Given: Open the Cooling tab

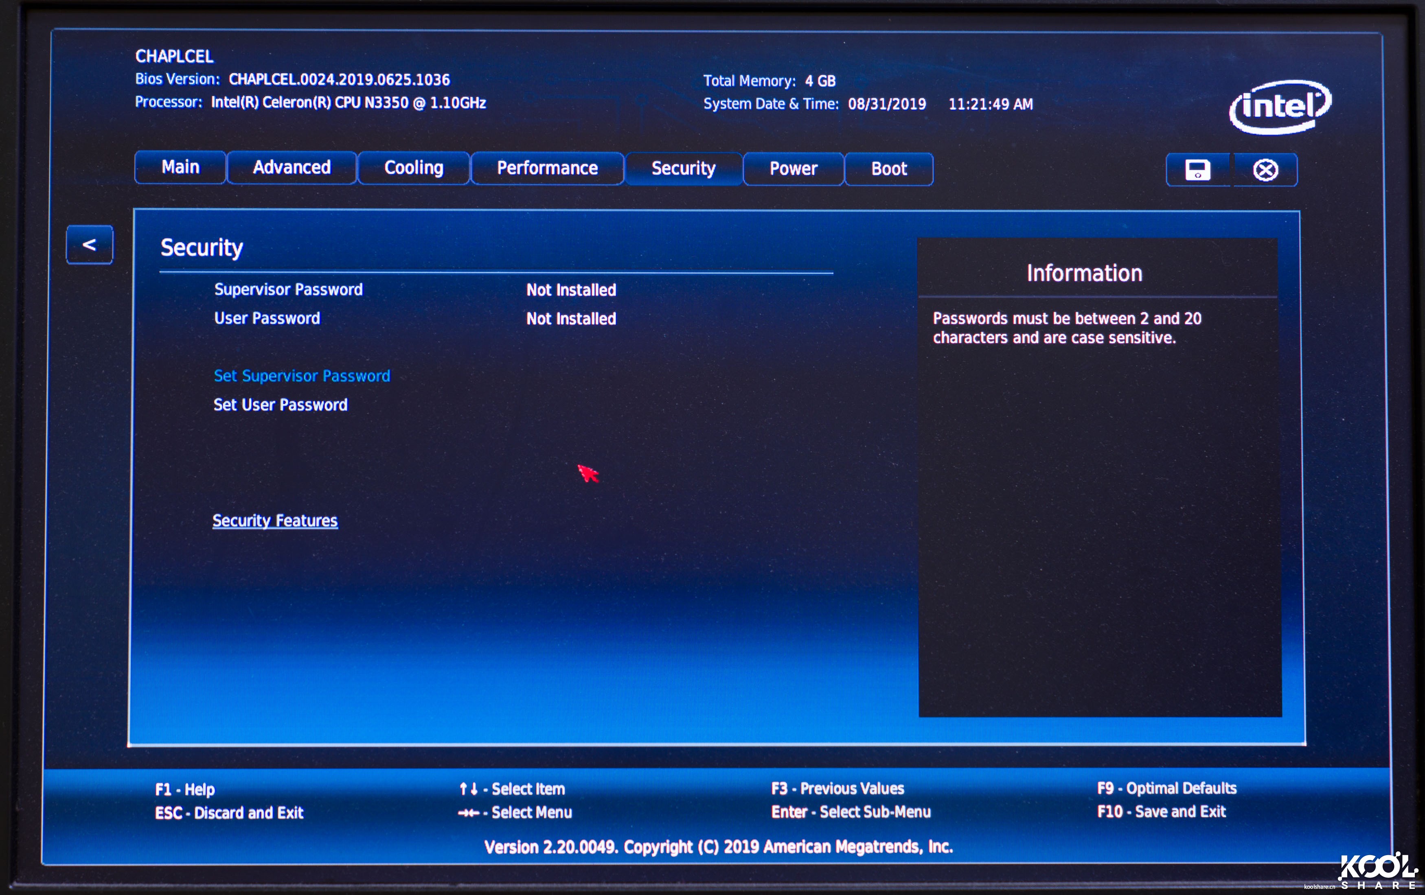Looking at the screenshot, I should tap(414, 168).
